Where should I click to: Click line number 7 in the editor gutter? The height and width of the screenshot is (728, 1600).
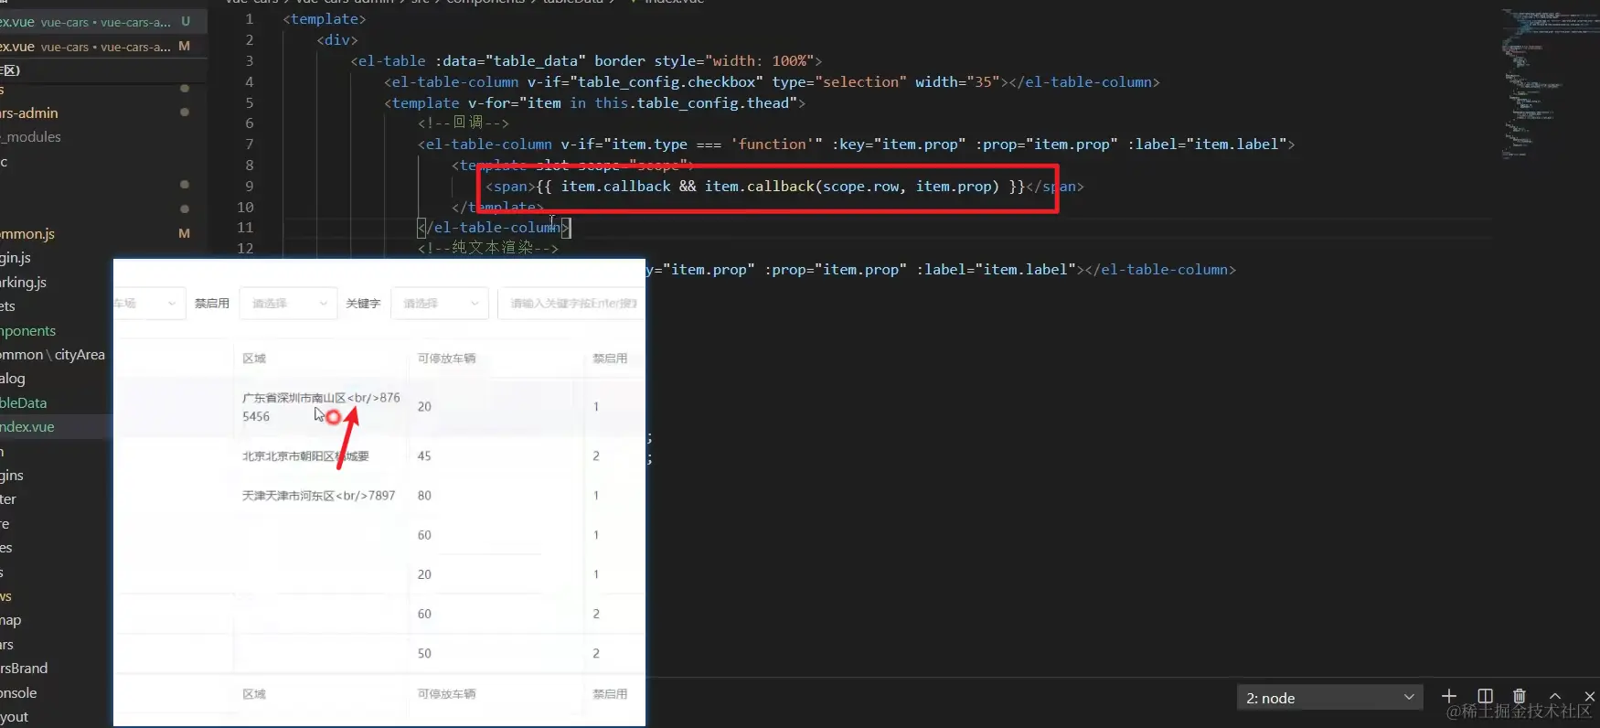pos(249,145)
